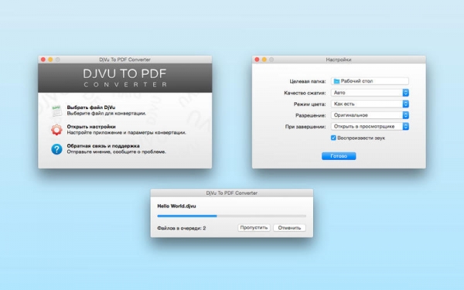Click the Готово button
464x290 pixels.
[x=339, y=156]
